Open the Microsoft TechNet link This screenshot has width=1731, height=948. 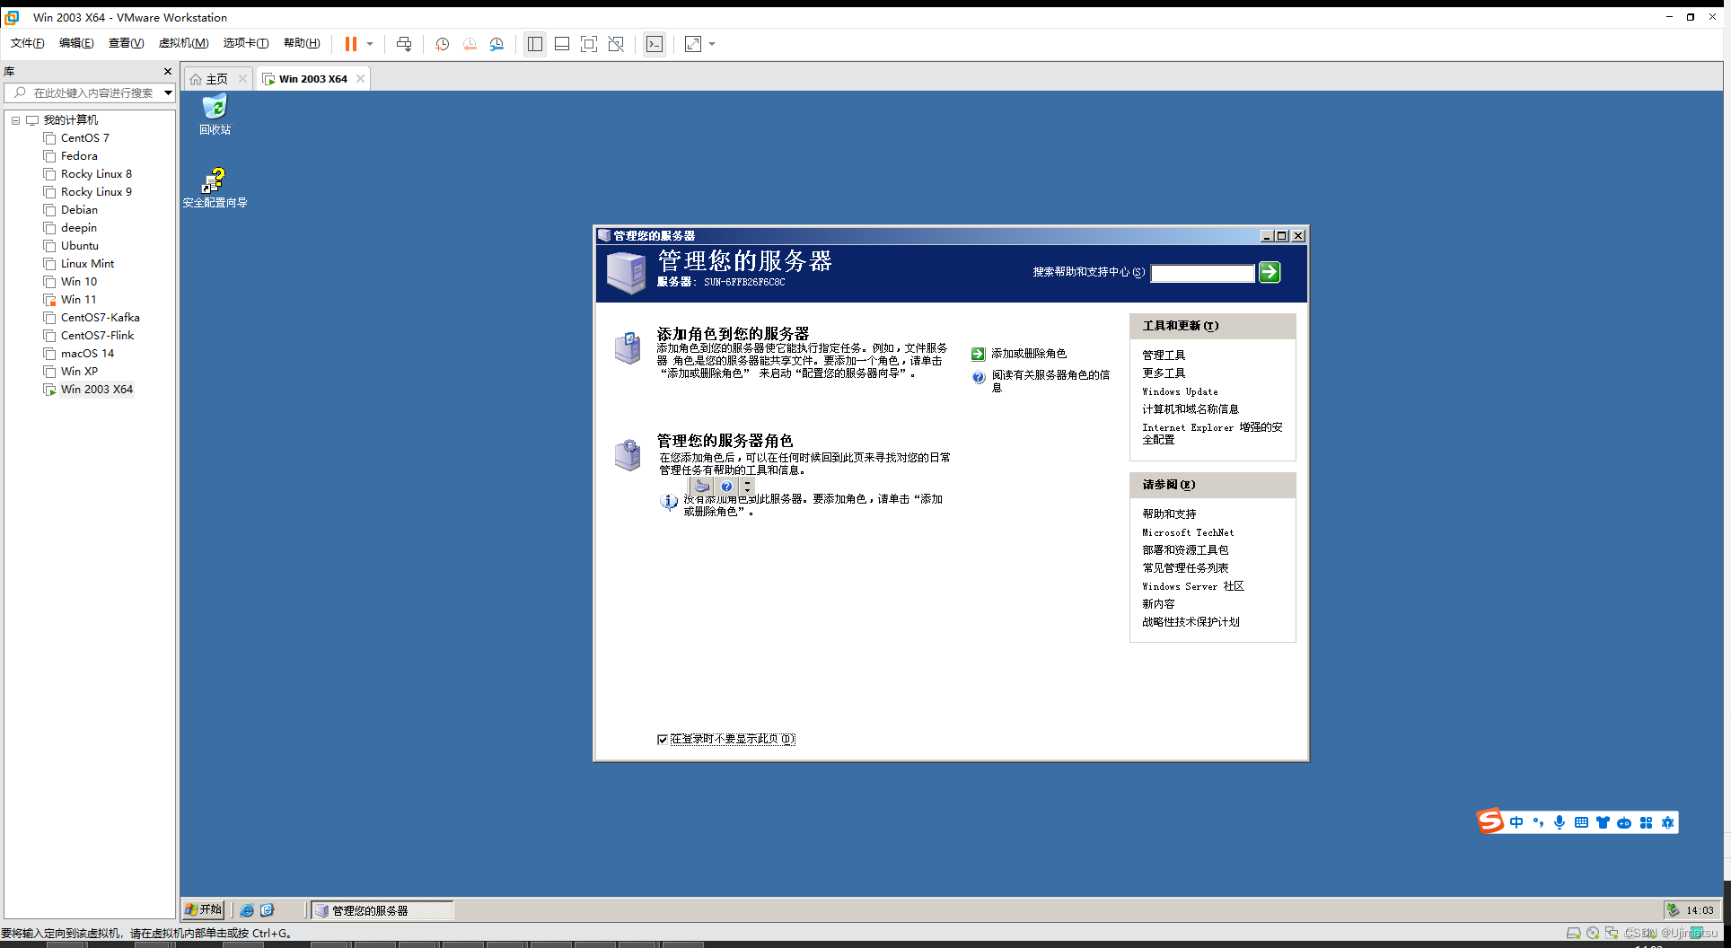(1188, 532)
